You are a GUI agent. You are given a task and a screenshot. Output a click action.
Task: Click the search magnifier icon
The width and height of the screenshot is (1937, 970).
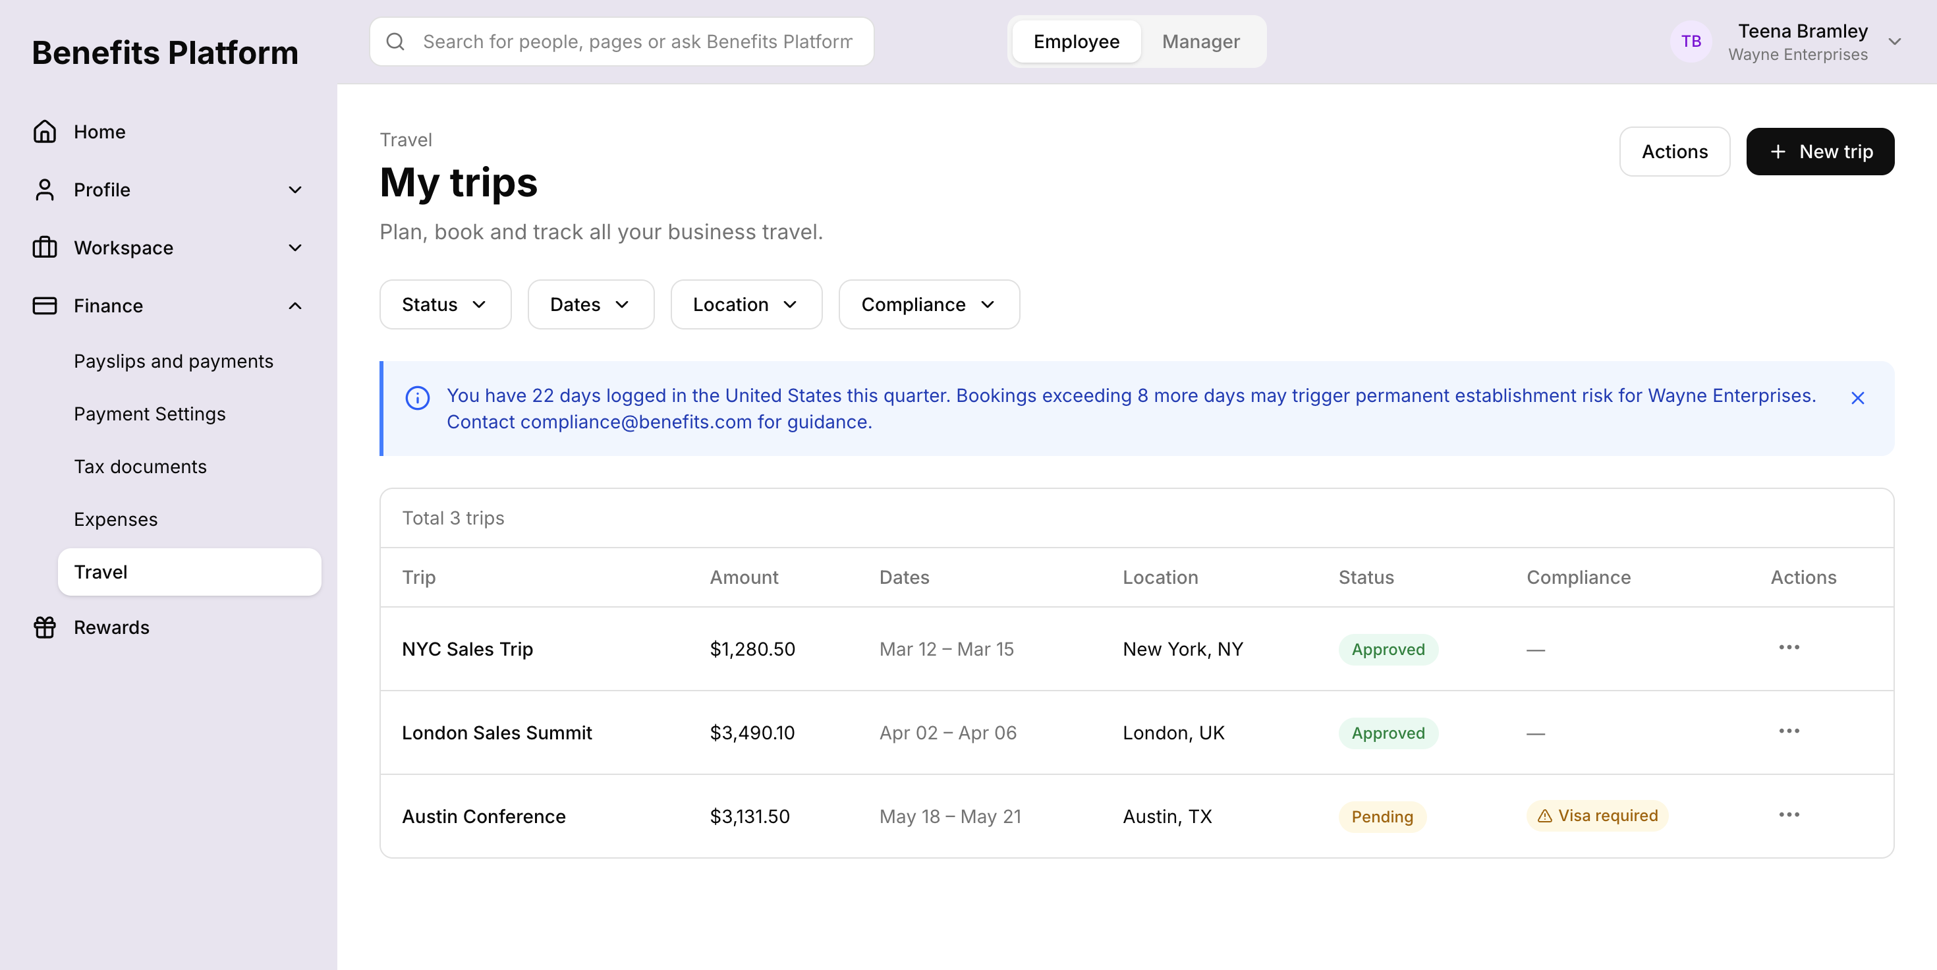[x=395, y=42]
